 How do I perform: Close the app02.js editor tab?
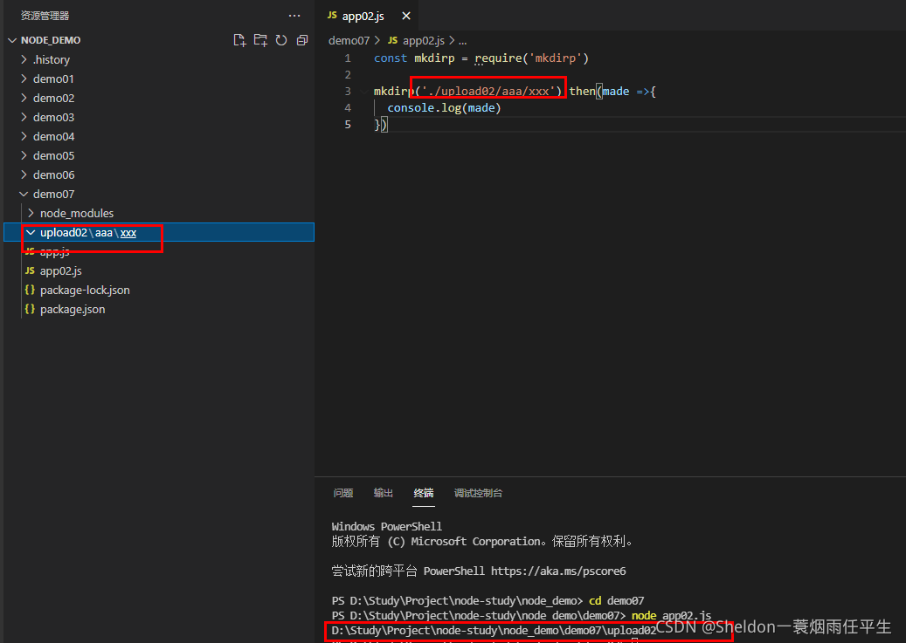coord(406,16)
